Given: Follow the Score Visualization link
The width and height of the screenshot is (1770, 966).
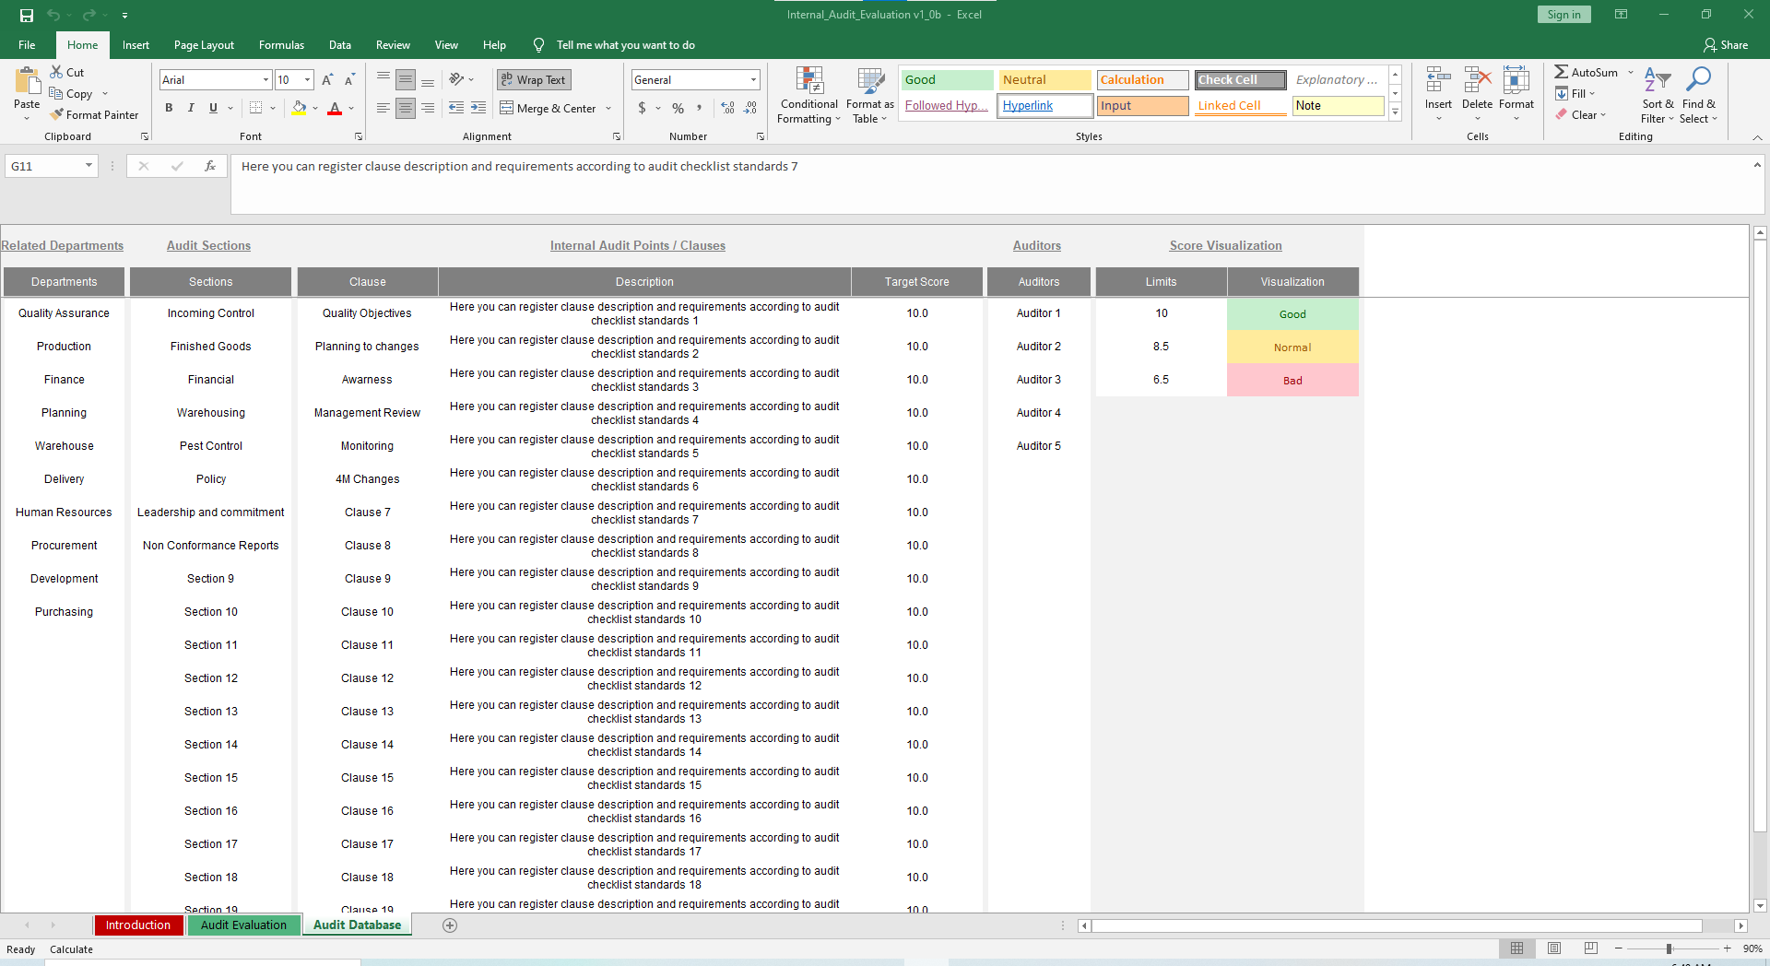Looking at the screenshot, I should 1225,245.
